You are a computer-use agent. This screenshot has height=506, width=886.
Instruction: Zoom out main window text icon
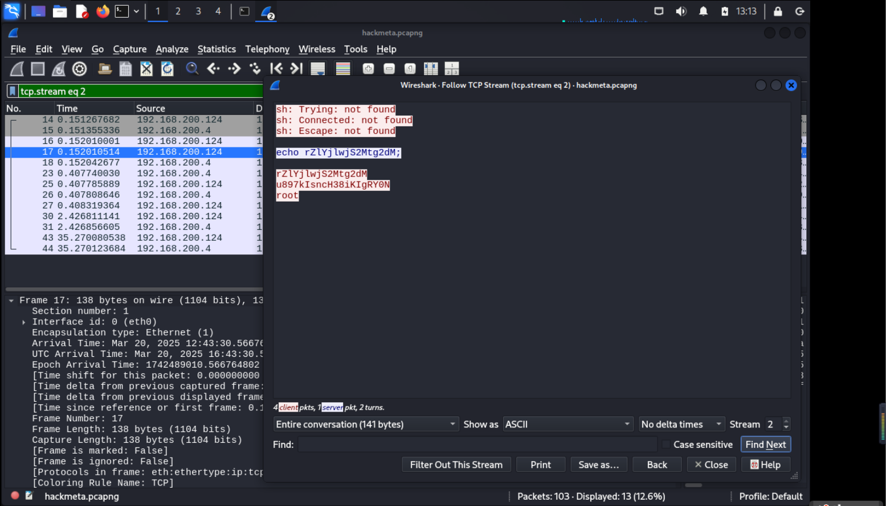[389, 69]
